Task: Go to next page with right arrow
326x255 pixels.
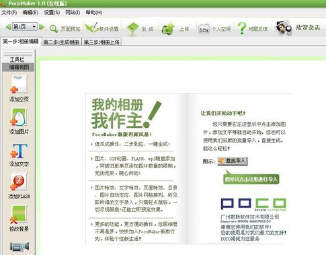Action: pyautogui.click(x=42, y=27)
